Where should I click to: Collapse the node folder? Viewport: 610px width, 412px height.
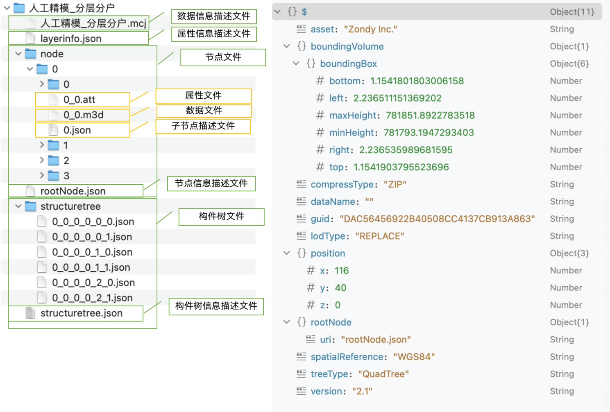tap(18, 54)
